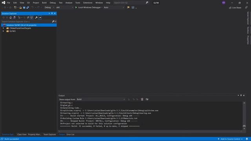
Task: Click the Solution Explorer search magnifier icon
Action: (x=53, y=22)
